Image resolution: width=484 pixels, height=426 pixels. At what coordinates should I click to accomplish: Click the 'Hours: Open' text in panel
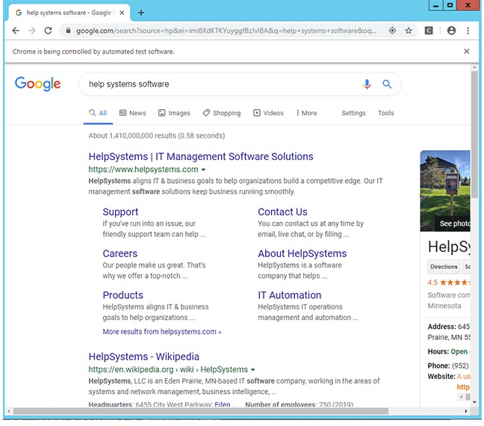pos(447,351)
